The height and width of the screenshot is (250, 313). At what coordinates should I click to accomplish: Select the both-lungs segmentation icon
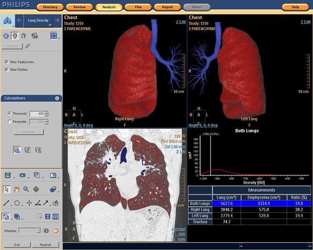pyautogui.click(x=17, y=150)
